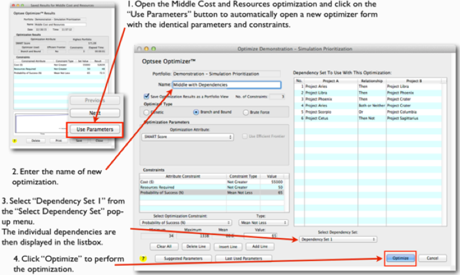Click the Use Parameters button
Image resolution: width=460 pixels, height=275 pixels.
[96, 129]
